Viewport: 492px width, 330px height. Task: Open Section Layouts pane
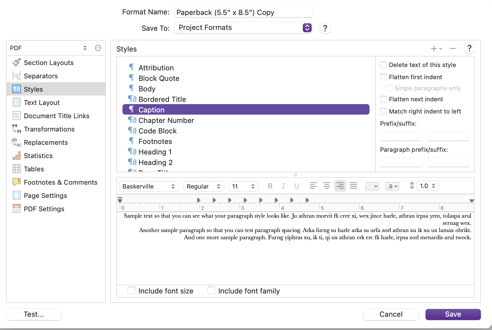pyautogui.click(x=56, y=63)
